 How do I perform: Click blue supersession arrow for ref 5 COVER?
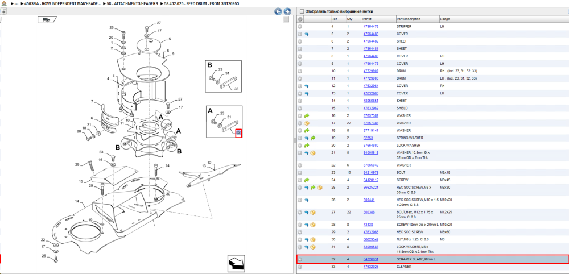306,34
